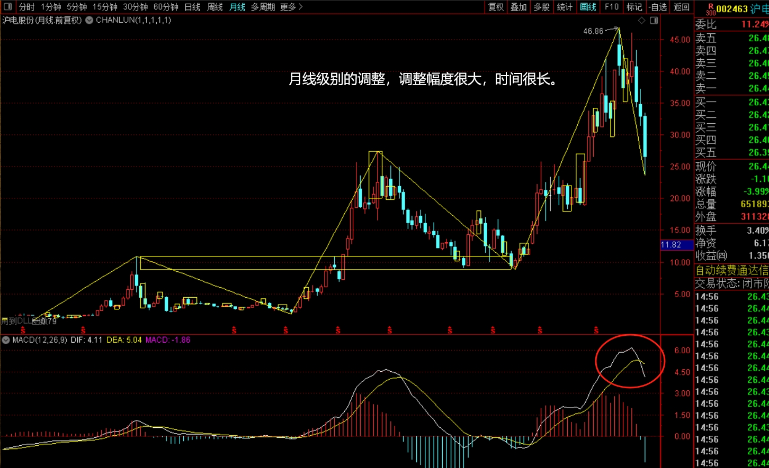Screen dimensions: 769x468
Task: Select the 30分钟 period
Action: [x=136, y=7]
